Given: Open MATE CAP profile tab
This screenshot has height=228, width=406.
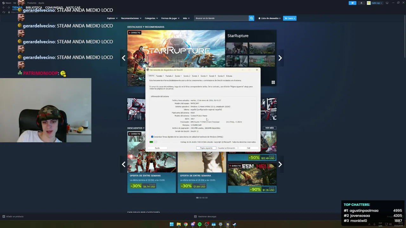Looking at the screenshot, I should pyautogui.click(x=73, y=8).
